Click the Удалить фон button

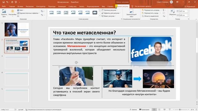(x=4, y=13)
